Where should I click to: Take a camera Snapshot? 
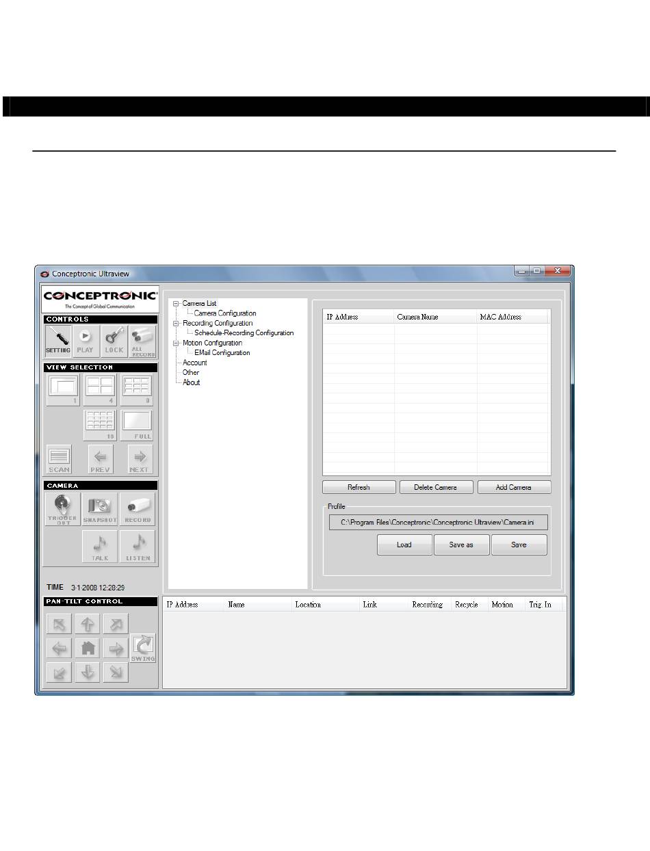tap(100, 509)
